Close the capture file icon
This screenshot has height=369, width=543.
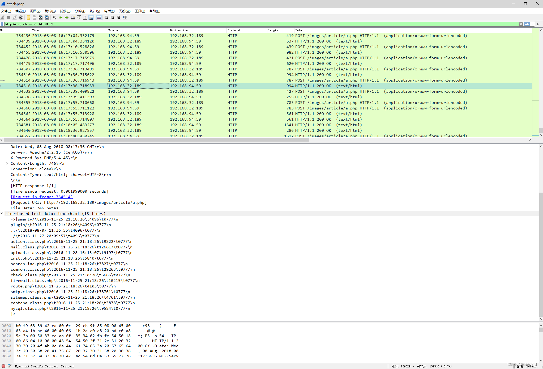41,18
